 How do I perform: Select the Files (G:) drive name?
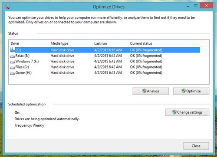22,67
